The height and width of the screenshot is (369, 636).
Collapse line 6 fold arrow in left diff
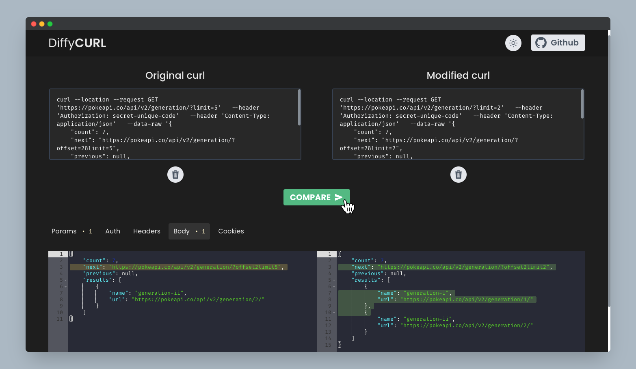[65, 287]
